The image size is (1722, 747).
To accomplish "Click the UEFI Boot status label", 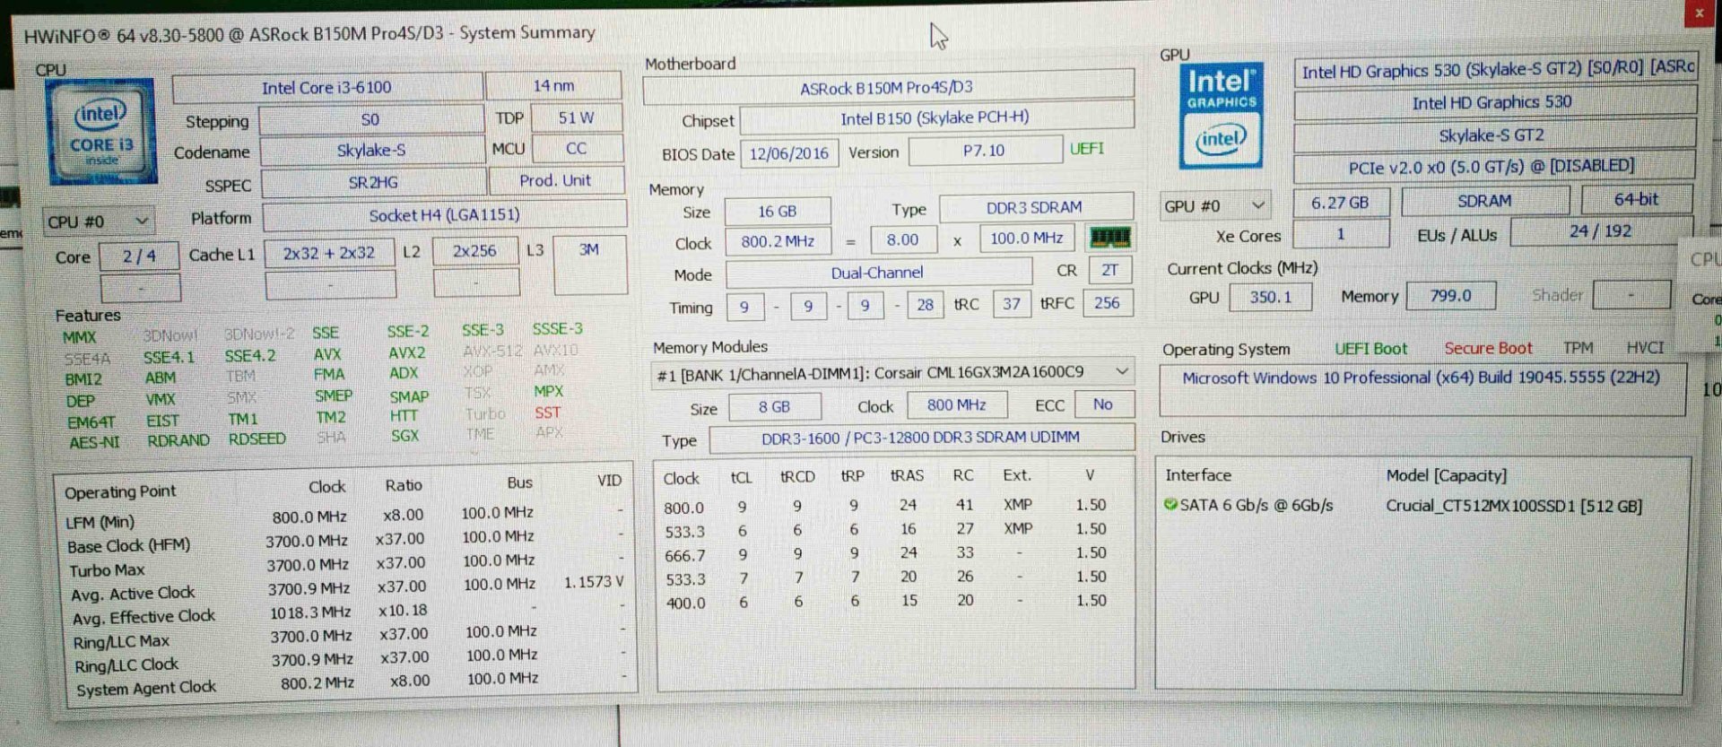I will click(1370, 350).
